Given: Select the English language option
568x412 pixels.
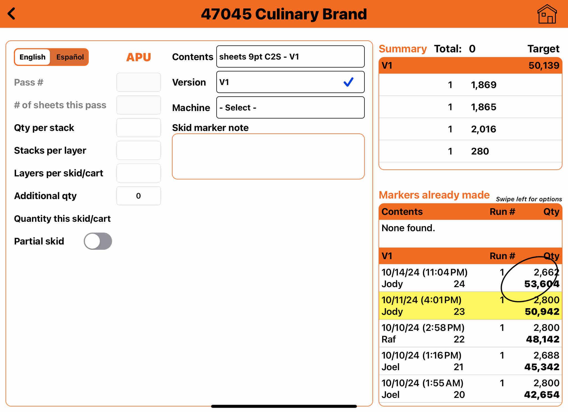Looking at the screenshot, I should coord(32,57).
